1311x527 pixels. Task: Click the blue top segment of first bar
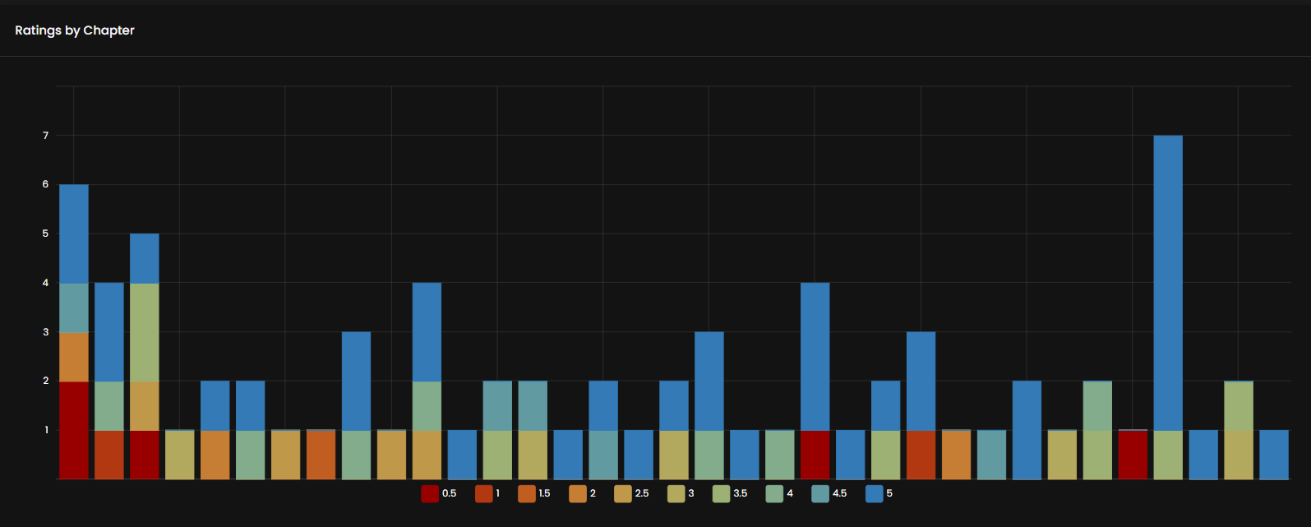[x=74, y=233]
